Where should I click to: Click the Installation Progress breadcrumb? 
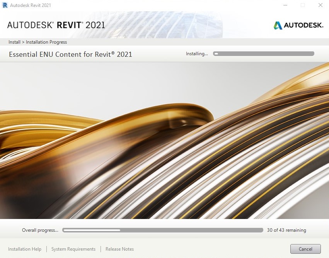coord(46,42)
